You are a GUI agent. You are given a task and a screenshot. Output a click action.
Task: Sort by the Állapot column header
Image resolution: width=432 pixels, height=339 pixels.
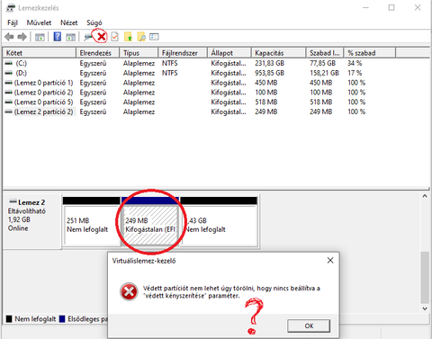coord(229,53)
